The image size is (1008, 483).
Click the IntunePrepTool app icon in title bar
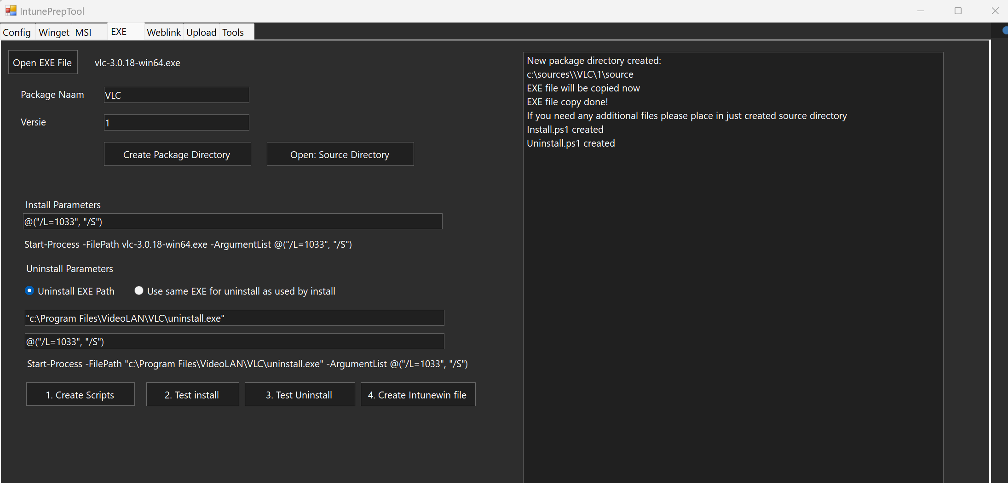[11, 11]
